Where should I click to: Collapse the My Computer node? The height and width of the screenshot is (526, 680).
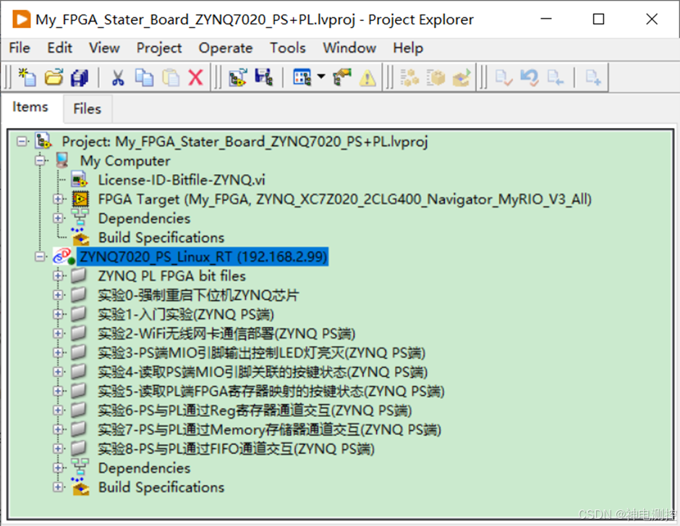[x=40, y=160]
